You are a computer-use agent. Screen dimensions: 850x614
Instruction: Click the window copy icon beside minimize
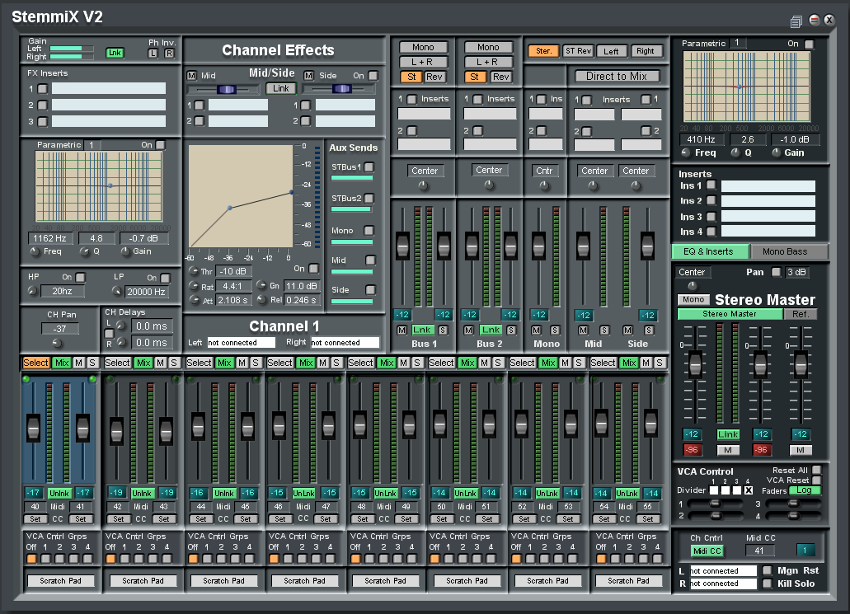coord(796,21)
